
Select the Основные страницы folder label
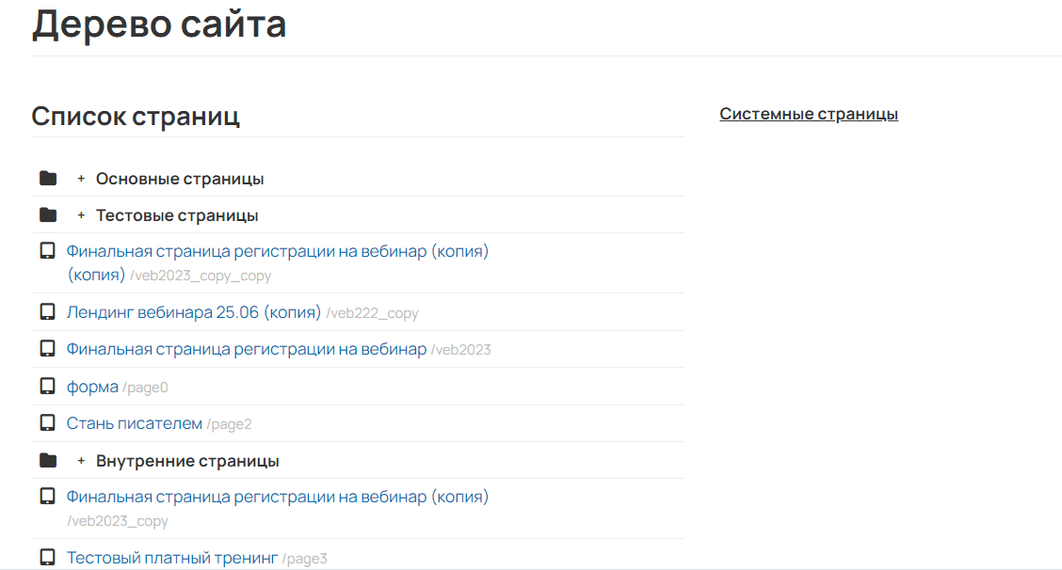coord(179,179)
